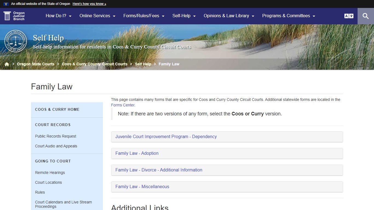This screenshot has height=210, width=374.
Task: Open the How Do I? menu
Action: coord(59,16)
